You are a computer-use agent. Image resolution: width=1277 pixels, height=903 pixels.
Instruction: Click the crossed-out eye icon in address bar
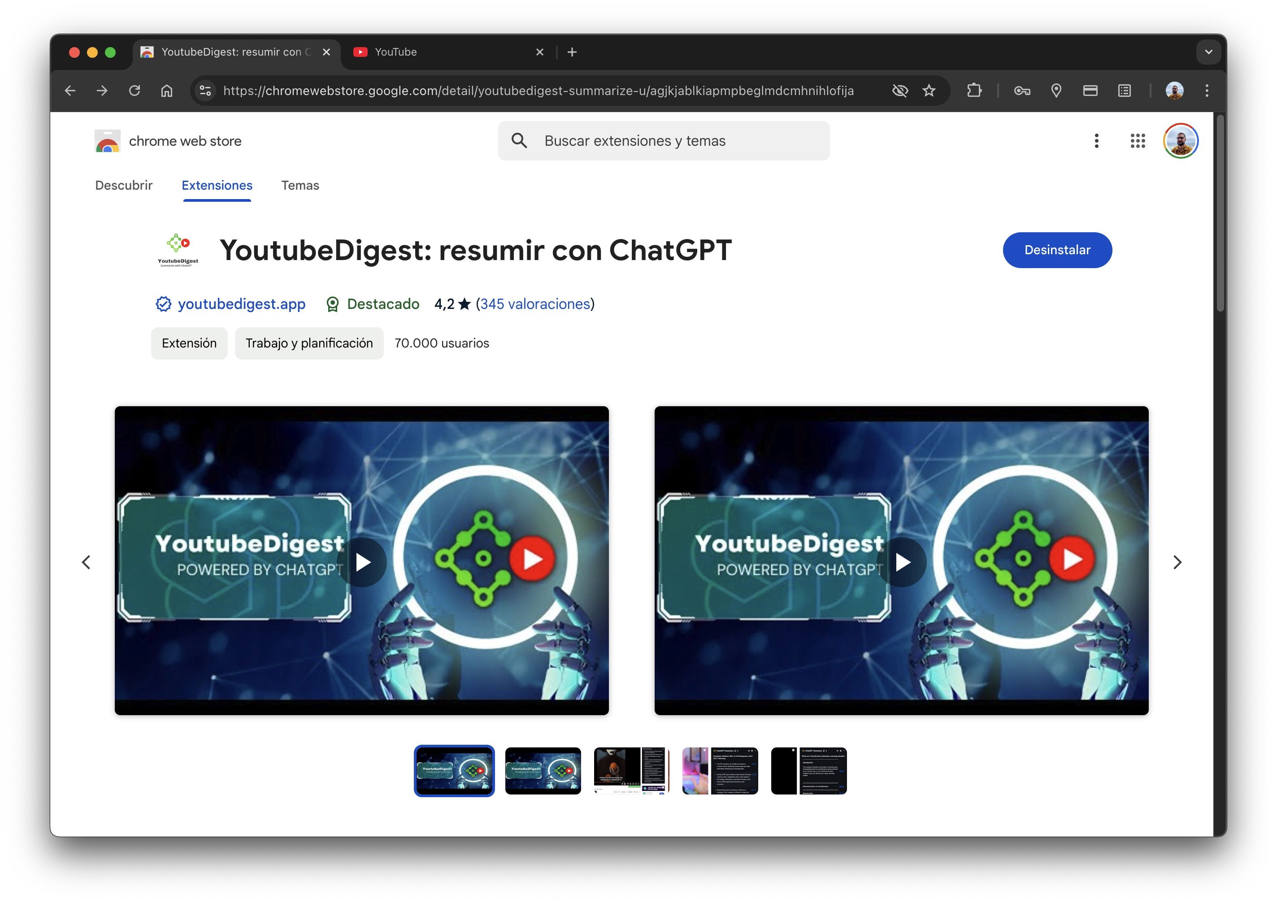pos(900,91)
